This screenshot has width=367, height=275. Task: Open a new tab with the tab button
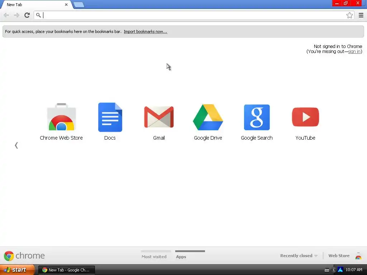point(78,5)
